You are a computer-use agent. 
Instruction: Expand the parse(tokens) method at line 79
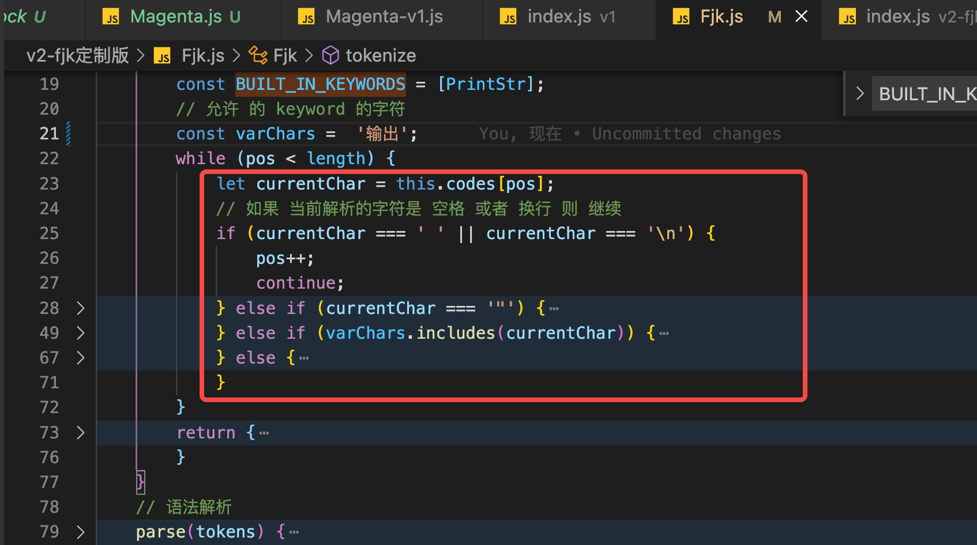point(81,532)
